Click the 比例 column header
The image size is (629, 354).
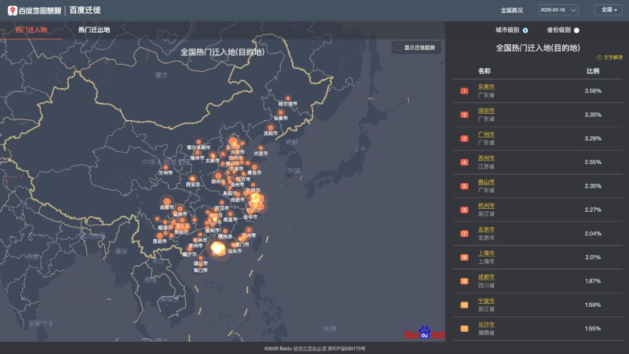click(x=593, y=71)
